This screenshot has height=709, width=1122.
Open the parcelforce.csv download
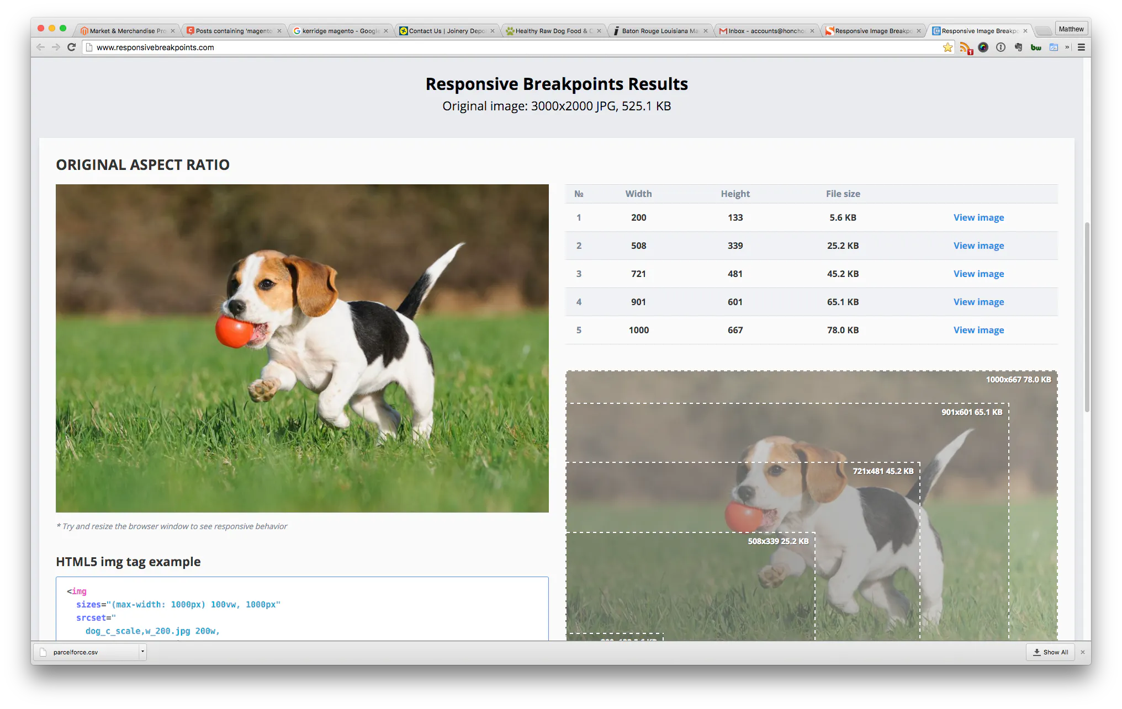click(86, 652)
